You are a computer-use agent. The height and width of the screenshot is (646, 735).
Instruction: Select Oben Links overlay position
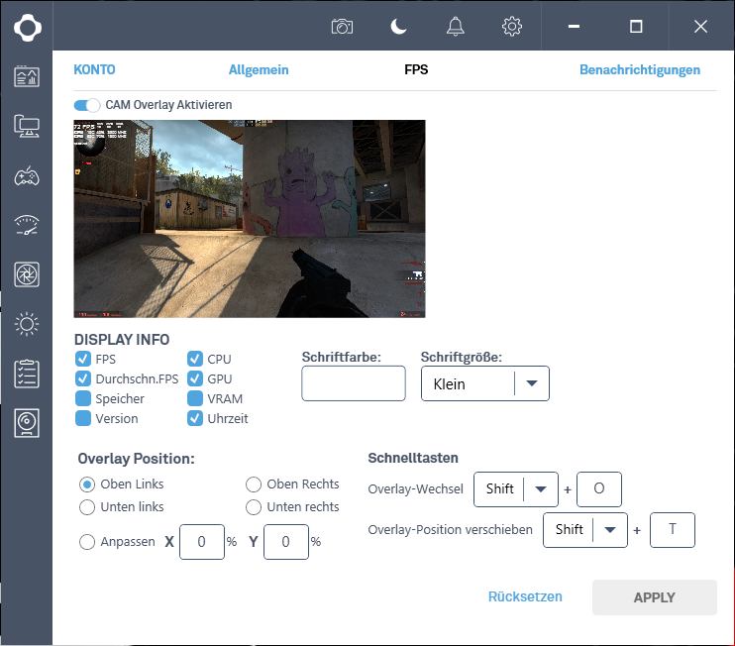[x=87, y=484]
